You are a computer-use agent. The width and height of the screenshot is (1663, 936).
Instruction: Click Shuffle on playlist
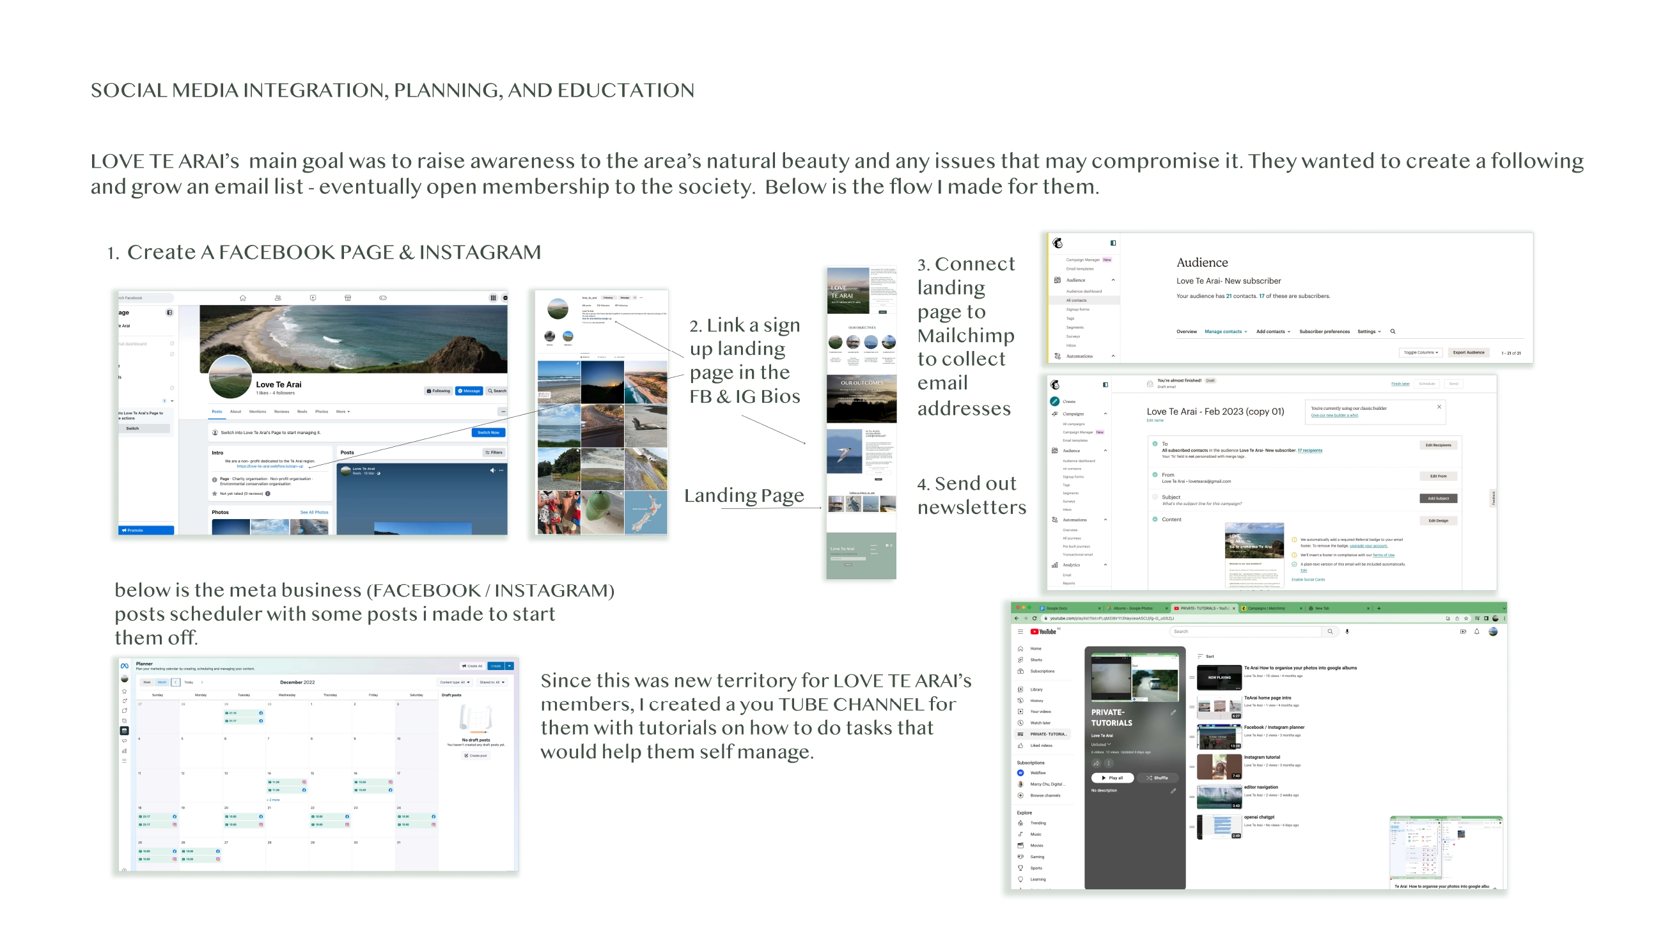click(1157, 778)
